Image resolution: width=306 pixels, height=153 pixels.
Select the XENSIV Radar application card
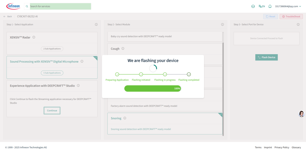52,43
